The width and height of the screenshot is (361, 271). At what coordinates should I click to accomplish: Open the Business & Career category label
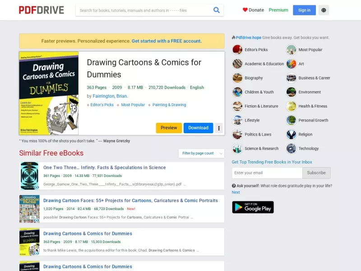(x=314, y=78)
